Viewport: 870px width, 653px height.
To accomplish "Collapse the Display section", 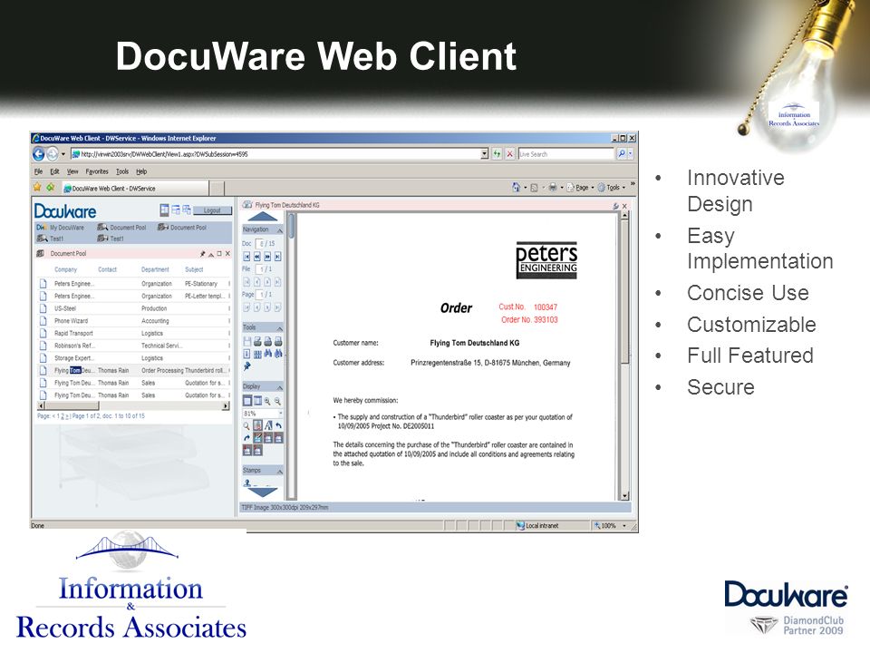I will [x=279, y=386].
